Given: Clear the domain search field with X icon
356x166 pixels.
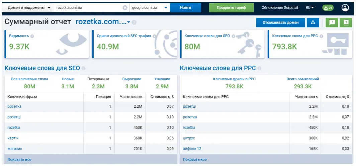Looking at the screenshot, I should (x=125, y=7).
